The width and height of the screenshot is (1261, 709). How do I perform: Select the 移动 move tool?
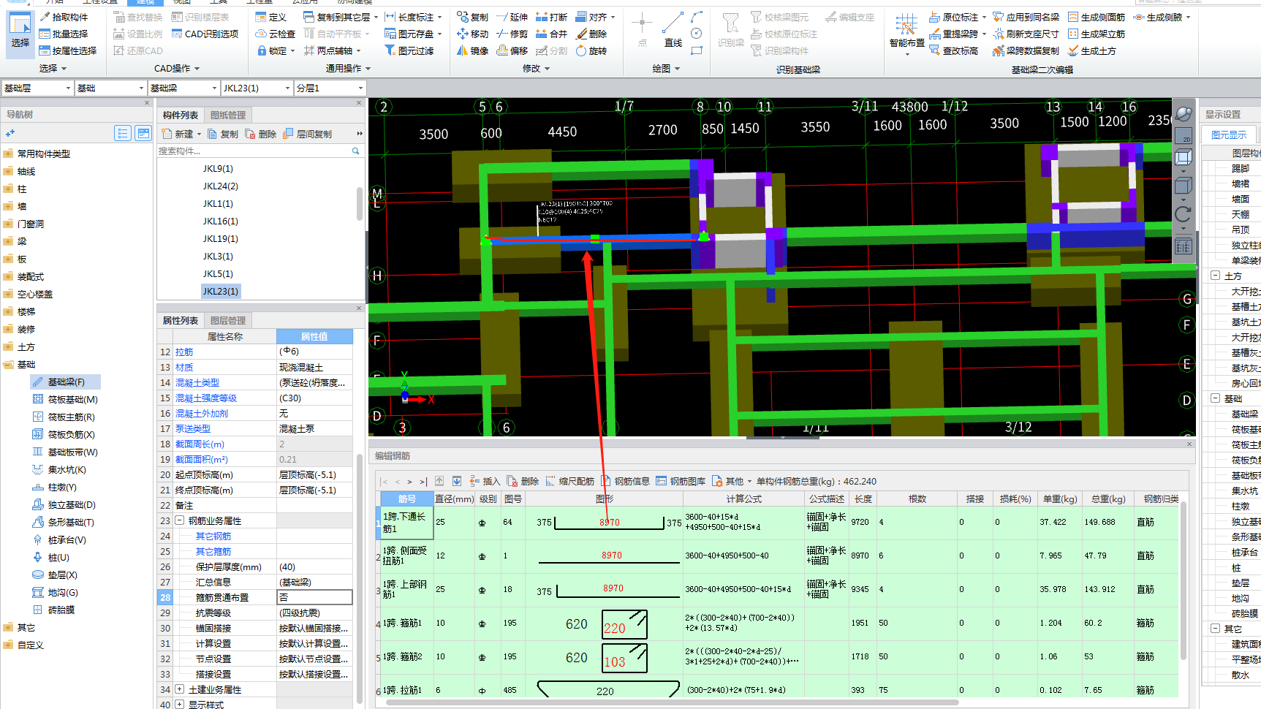[x=472, y=34]
